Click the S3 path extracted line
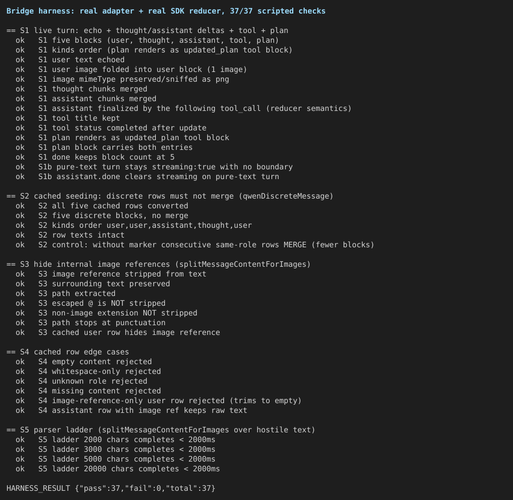The image size is (513, 500). pos(65,293)
